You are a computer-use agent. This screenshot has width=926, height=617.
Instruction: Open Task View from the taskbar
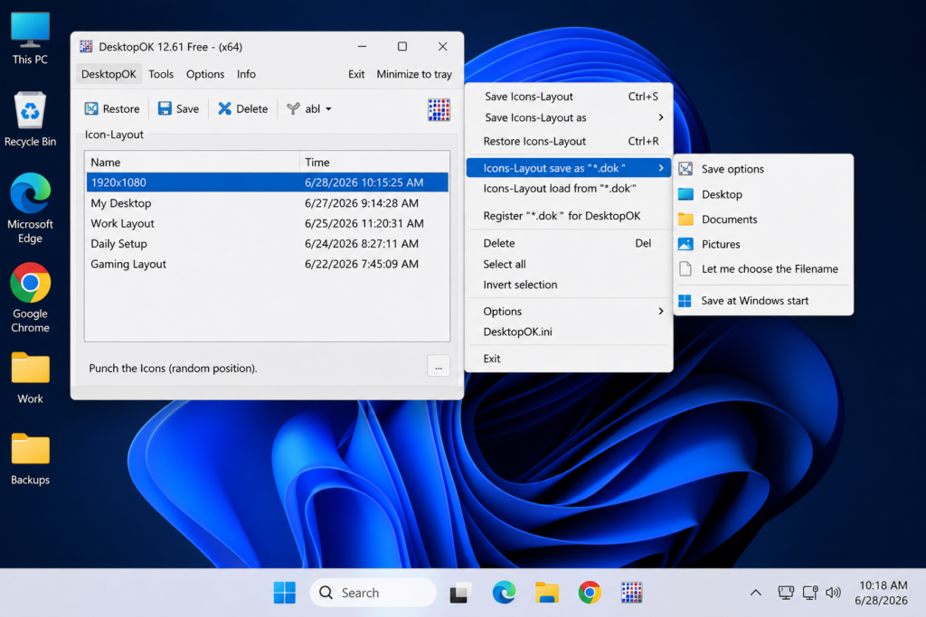[460, 593]
